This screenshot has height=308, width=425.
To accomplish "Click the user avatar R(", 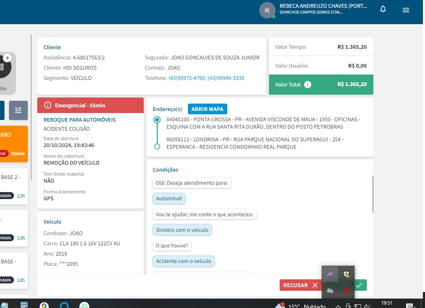I will [x=267, y=10].
